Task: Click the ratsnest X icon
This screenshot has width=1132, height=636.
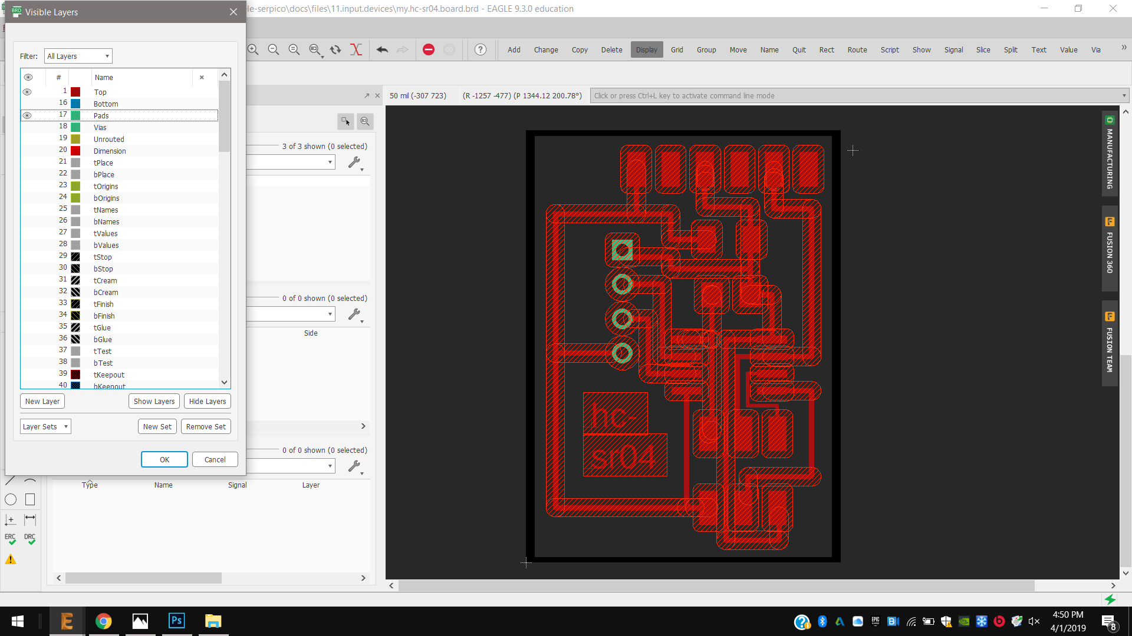Action: point(356,49)
